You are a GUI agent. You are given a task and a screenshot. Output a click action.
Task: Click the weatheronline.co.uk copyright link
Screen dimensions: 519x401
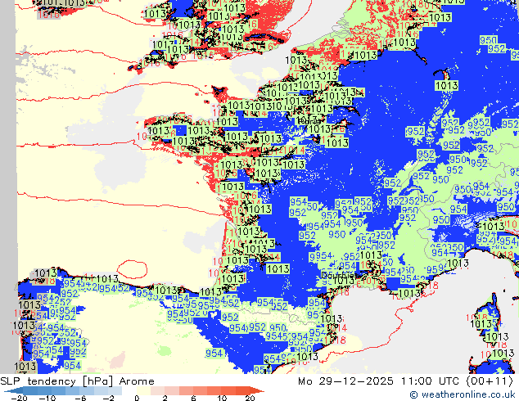click(462, 394)
